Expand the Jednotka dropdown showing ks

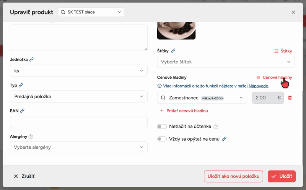coord(79,71)
